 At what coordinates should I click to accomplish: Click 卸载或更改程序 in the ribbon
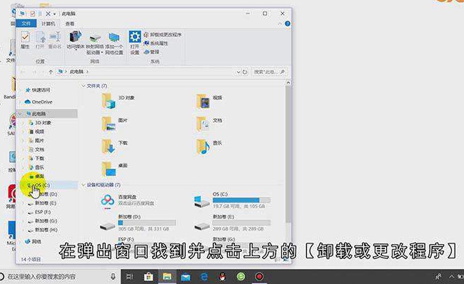point(163,35)
